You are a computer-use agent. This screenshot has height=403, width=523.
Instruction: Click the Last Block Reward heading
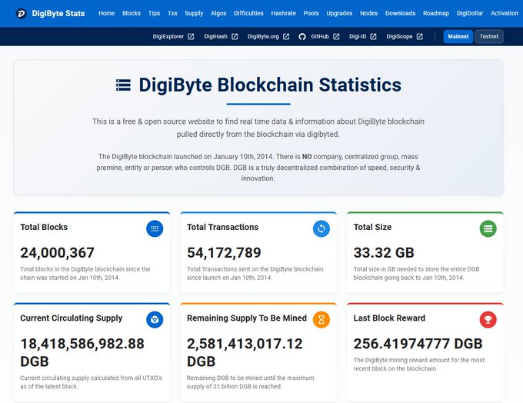coord(389,318)
